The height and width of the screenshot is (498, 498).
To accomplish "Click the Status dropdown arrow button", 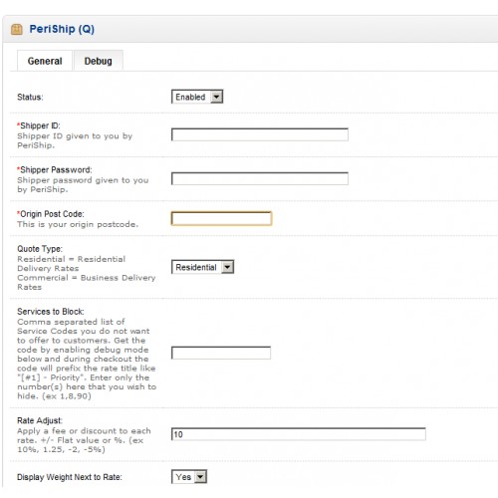I will [x=216, y=97].
